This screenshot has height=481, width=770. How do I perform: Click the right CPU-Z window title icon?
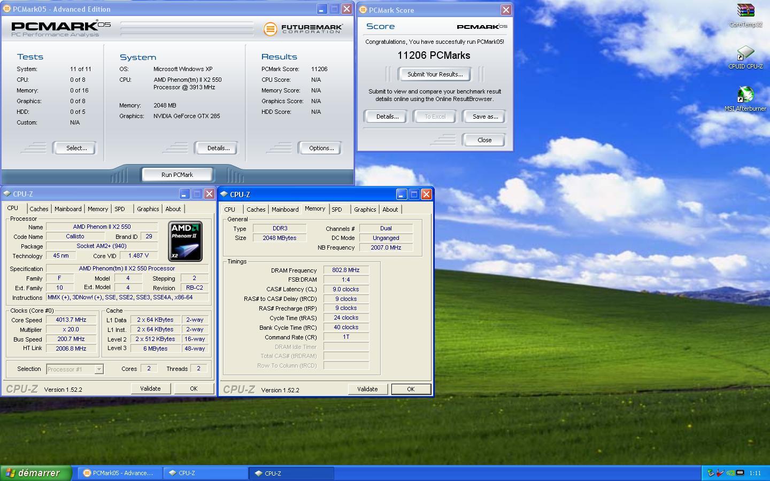(224, 195)
